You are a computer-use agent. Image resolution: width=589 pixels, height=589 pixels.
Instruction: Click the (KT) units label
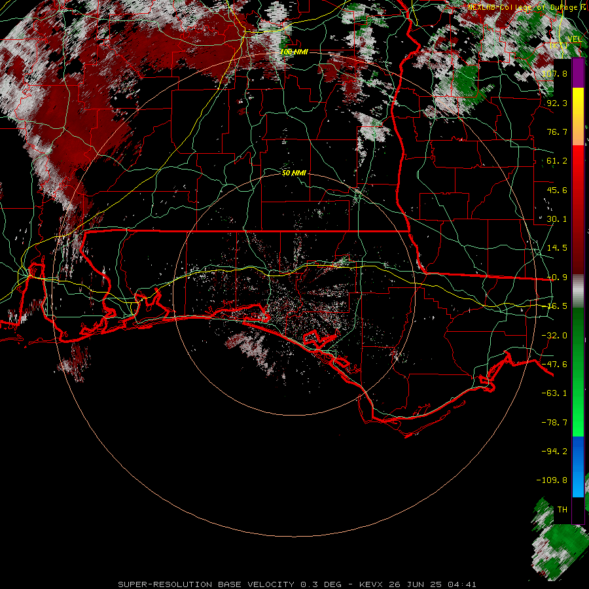pyautogui.click(x=559, y=45)
